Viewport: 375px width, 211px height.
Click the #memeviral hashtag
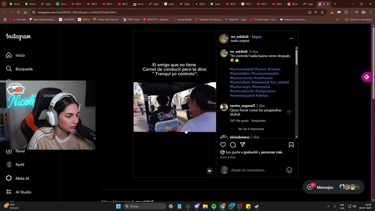point(261,82)
